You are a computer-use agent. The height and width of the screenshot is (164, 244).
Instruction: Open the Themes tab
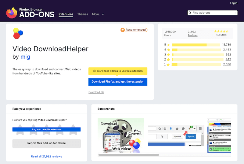[x=83, y=14]
